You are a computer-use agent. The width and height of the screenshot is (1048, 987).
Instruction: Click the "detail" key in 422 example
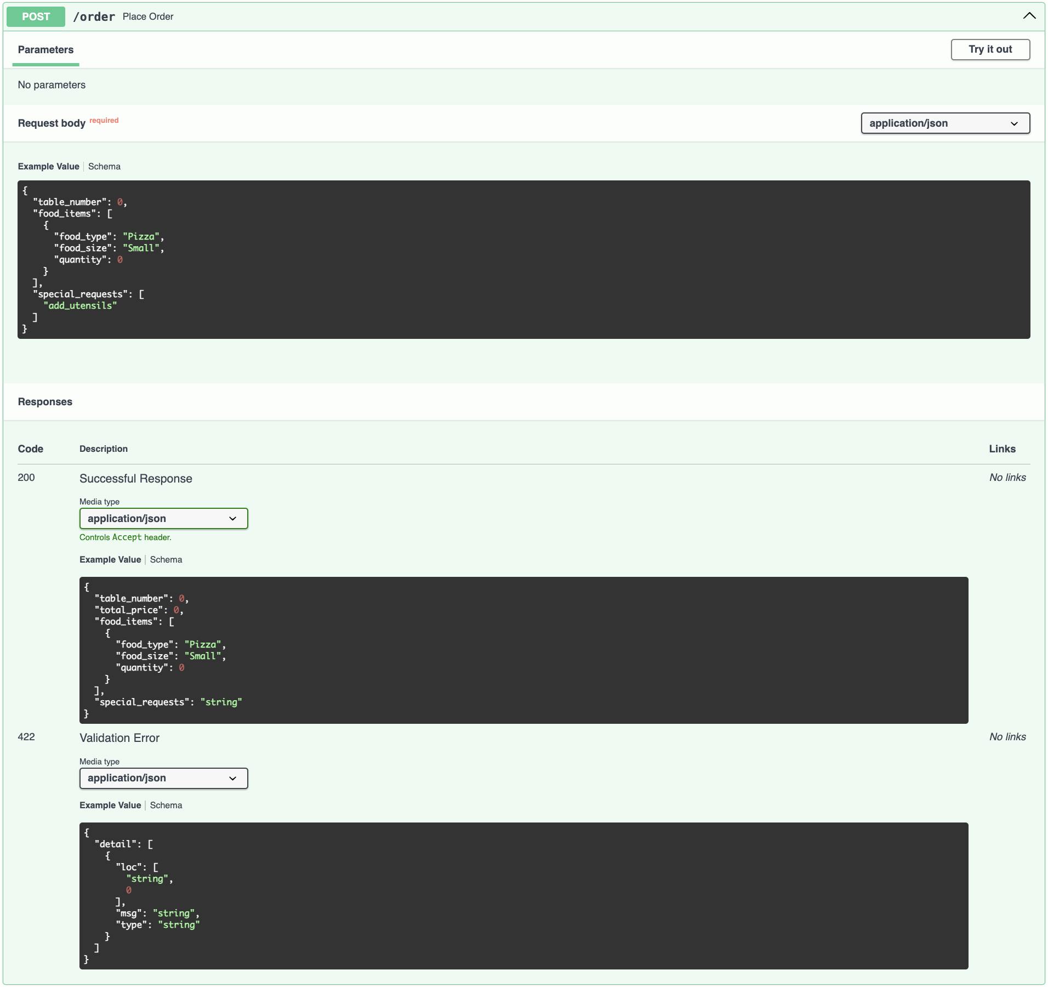(115, 844)
